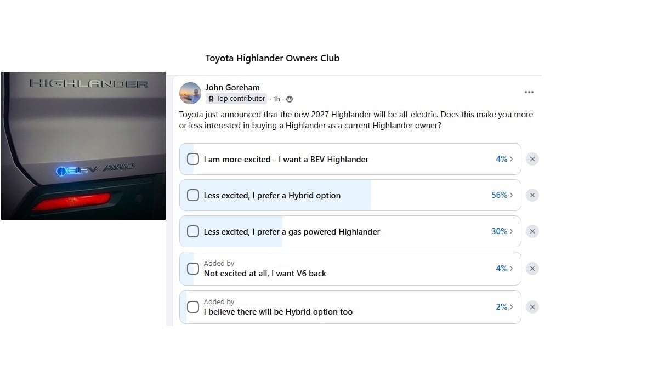Show who voted for the 30% option
The image size is (658, 370).
tap(502, 231)
